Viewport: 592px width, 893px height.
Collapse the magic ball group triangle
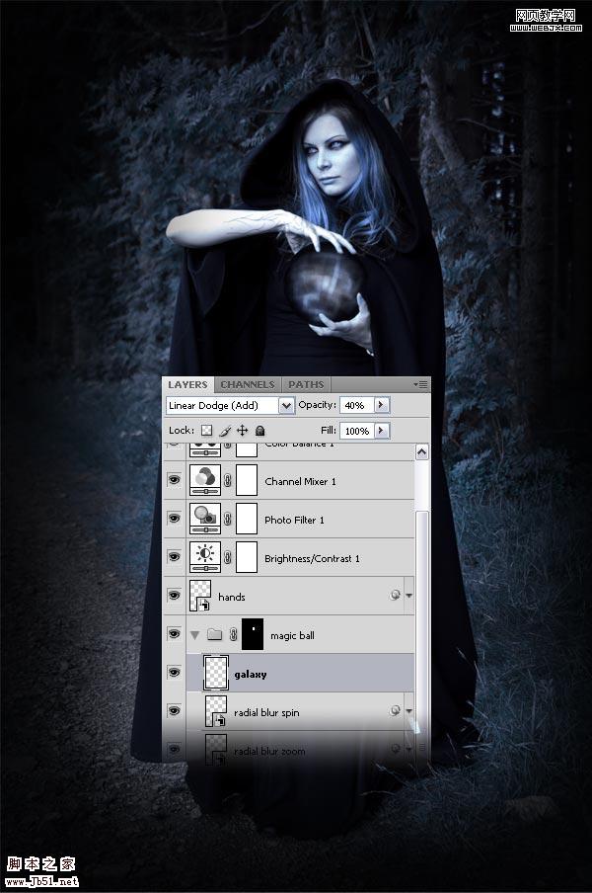(195, 635)
